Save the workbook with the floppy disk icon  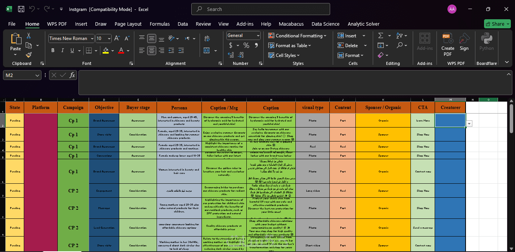21,9
